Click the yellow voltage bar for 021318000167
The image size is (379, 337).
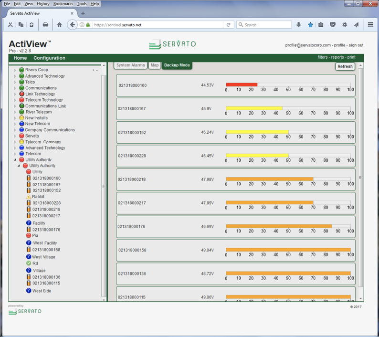(x=254, y=108)
